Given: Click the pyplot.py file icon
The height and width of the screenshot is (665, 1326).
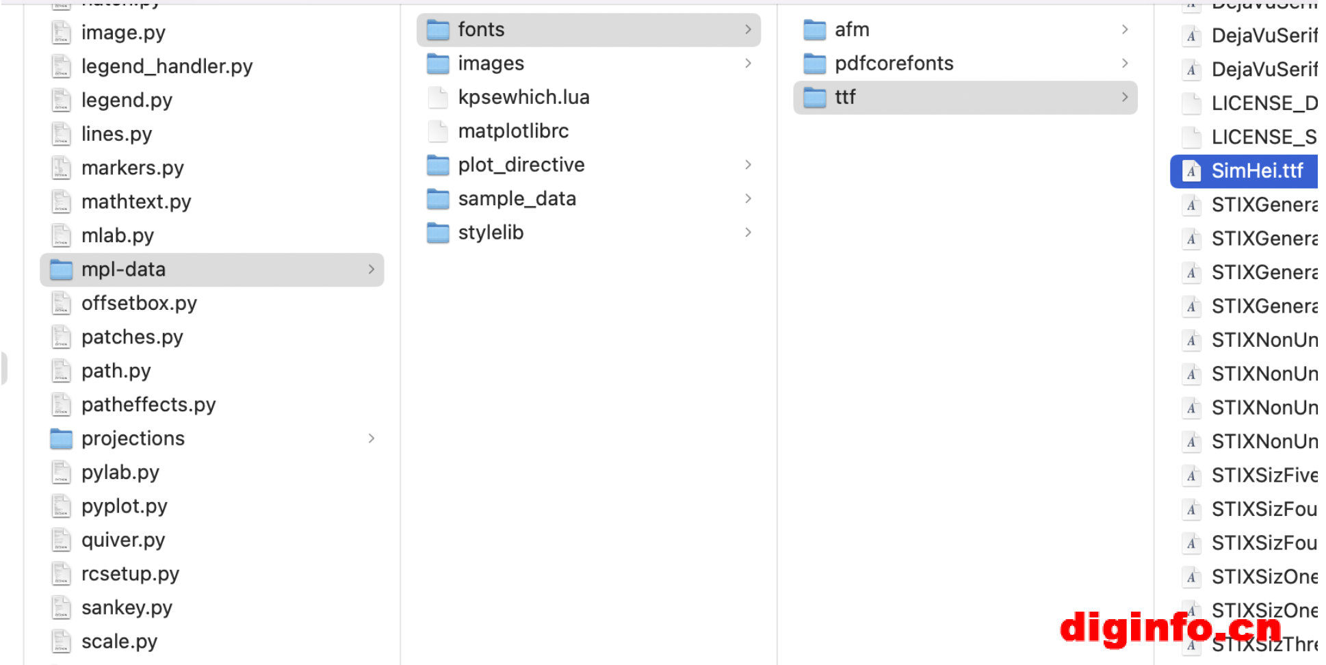Looking at the screenshot, I should pos(62,506).
